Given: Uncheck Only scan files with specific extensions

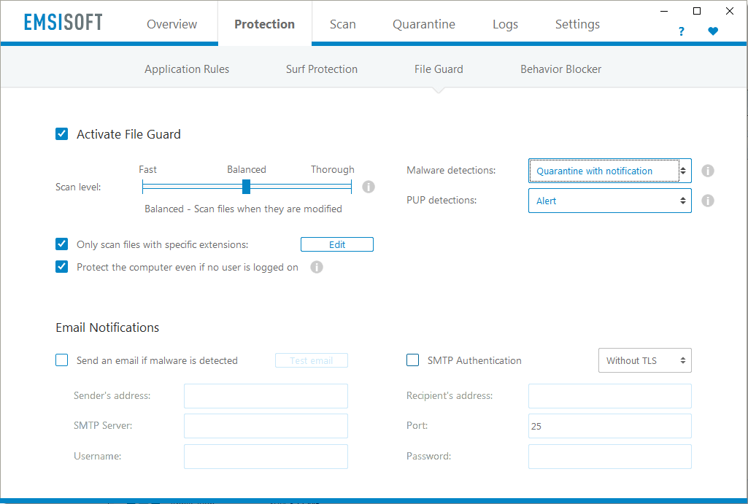Looking at the screenshot, I should click(x=61, y=244).
